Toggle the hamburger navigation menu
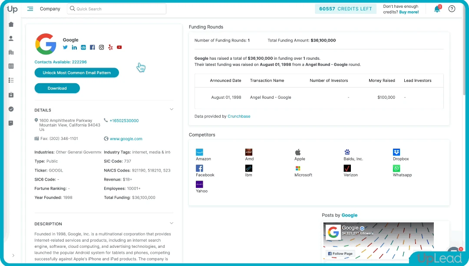Viewport: 469px width, 266px height. click(x=30, y=9)
